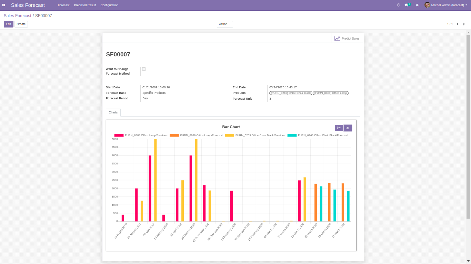Go to next record arrow
This screenshot has height=264, width=471.
pos(464,24)
